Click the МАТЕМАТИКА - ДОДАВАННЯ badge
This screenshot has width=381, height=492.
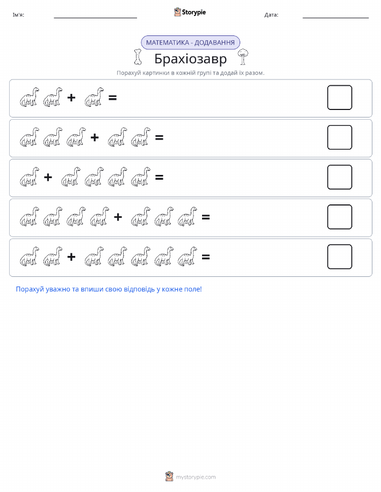[190, 42]
